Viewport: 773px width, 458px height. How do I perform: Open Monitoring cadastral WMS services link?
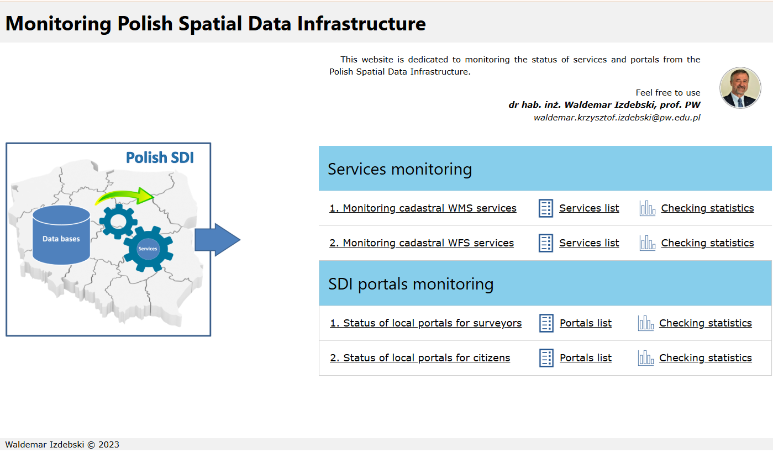(423, 208)
